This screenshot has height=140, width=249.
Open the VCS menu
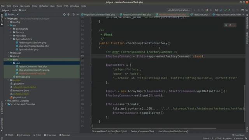tap(66, 6)
